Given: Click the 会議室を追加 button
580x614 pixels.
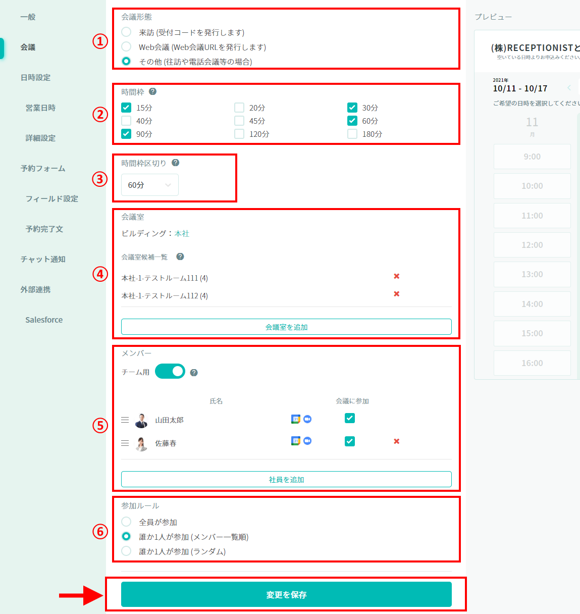Looking at the screenshot, I should pyautogui.click(x=286, y=327).
